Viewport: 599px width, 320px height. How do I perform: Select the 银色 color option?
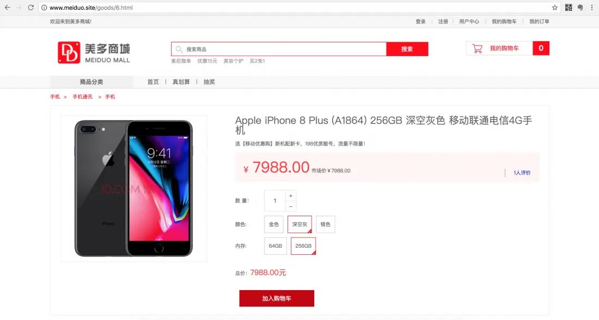tap(326, 224)
